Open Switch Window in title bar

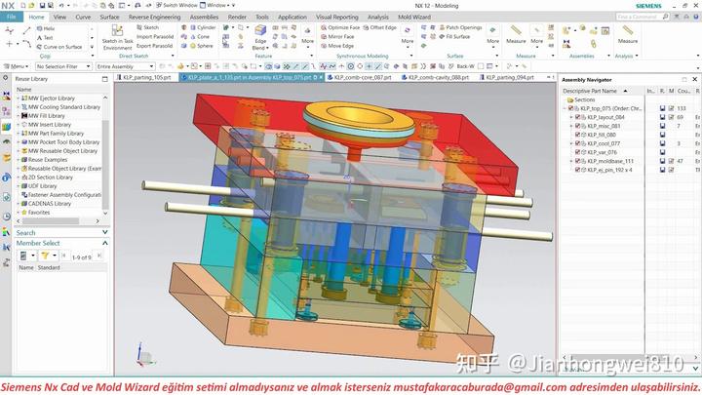click(x=176, y=6)
